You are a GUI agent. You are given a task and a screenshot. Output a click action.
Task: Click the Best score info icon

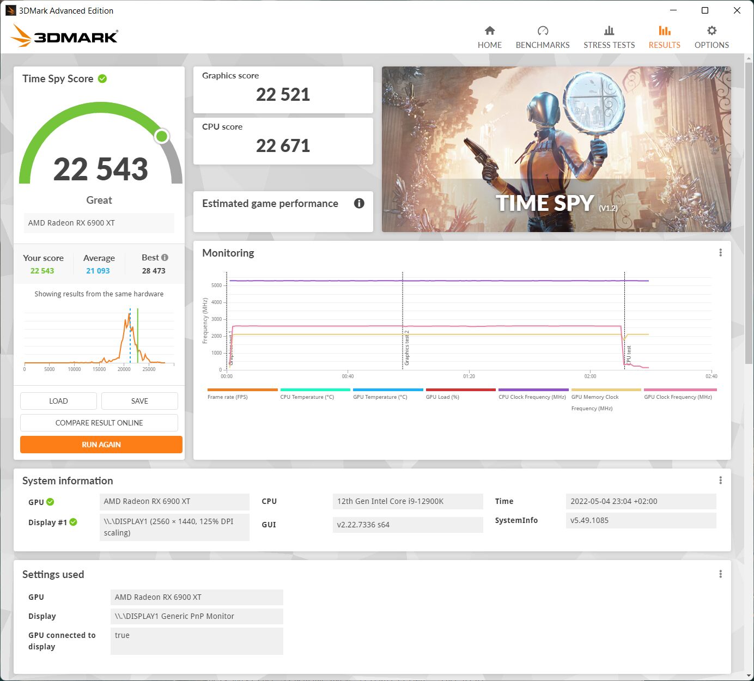(x=165, y=257)
